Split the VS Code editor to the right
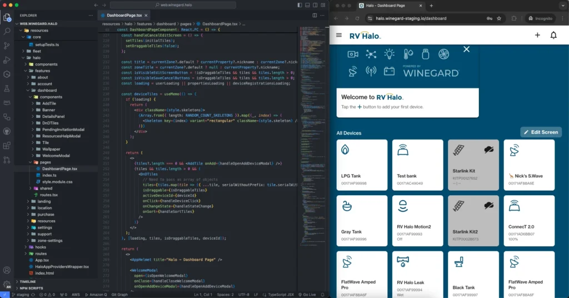569x298 pixels. (x=315, y=15)
